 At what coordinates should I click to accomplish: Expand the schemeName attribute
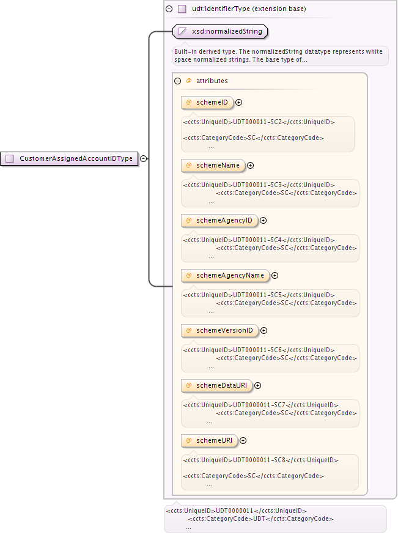tap(250, 166)
